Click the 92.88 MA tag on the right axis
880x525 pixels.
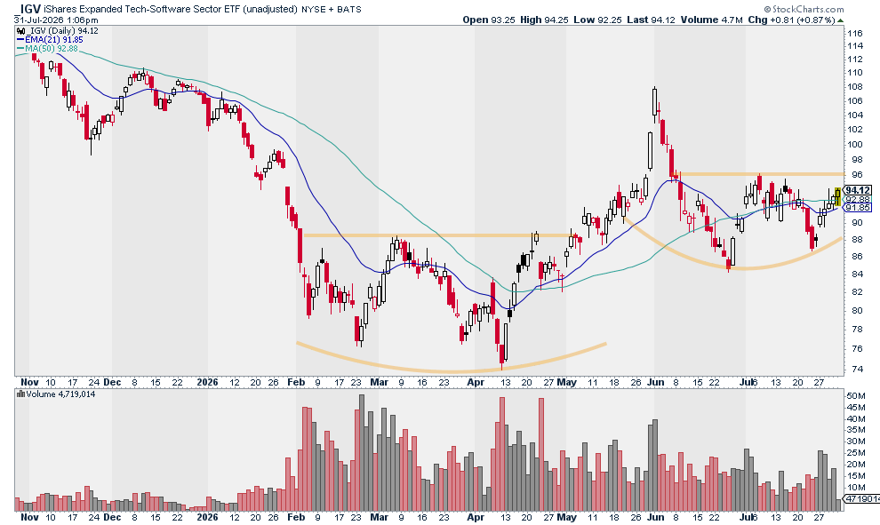pos(858,199)
